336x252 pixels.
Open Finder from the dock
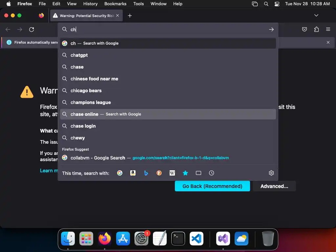click(68, 239)
